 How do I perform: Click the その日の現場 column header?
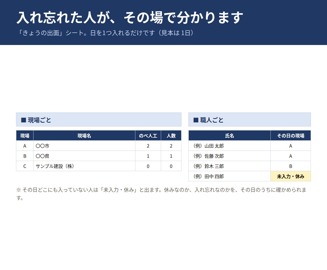click(x=291, y=136)
